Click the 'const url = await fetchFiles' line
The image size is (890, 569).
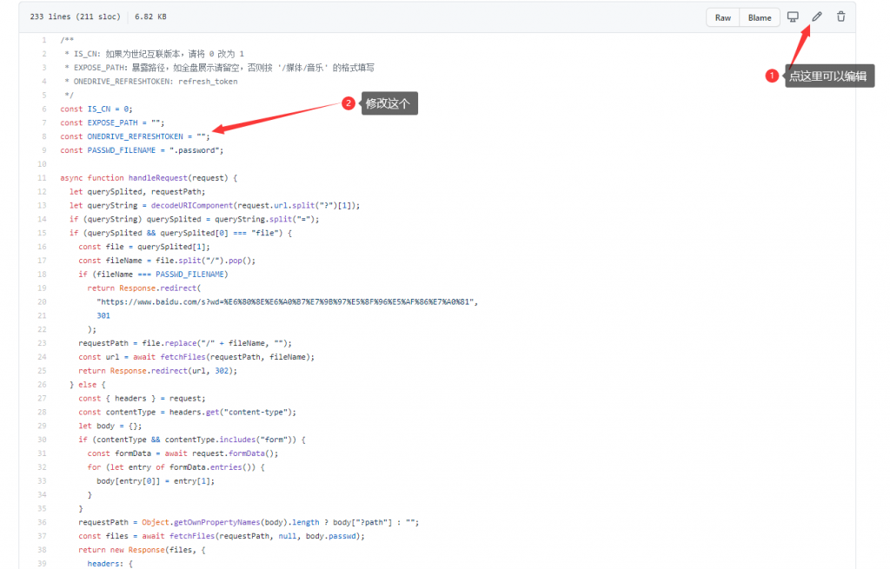click(x=196, y=357)
